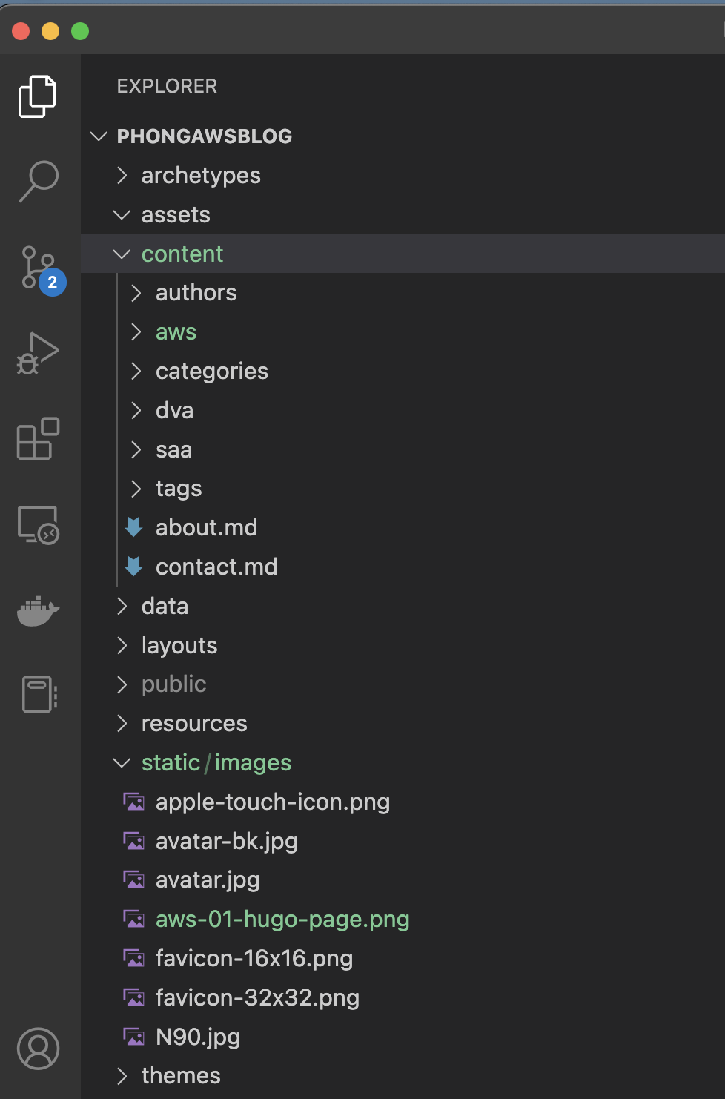Open the Explorer view in activity bar
The height and width of the screenshot is (1099, 725).
coord(38,96)
